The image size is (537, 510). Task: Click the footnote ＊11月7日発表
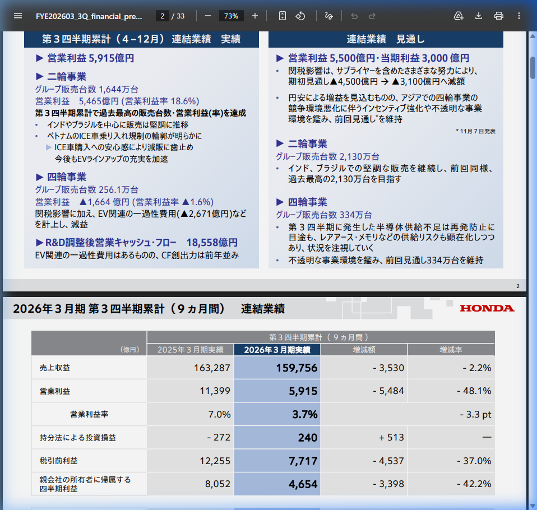(476, 131)
